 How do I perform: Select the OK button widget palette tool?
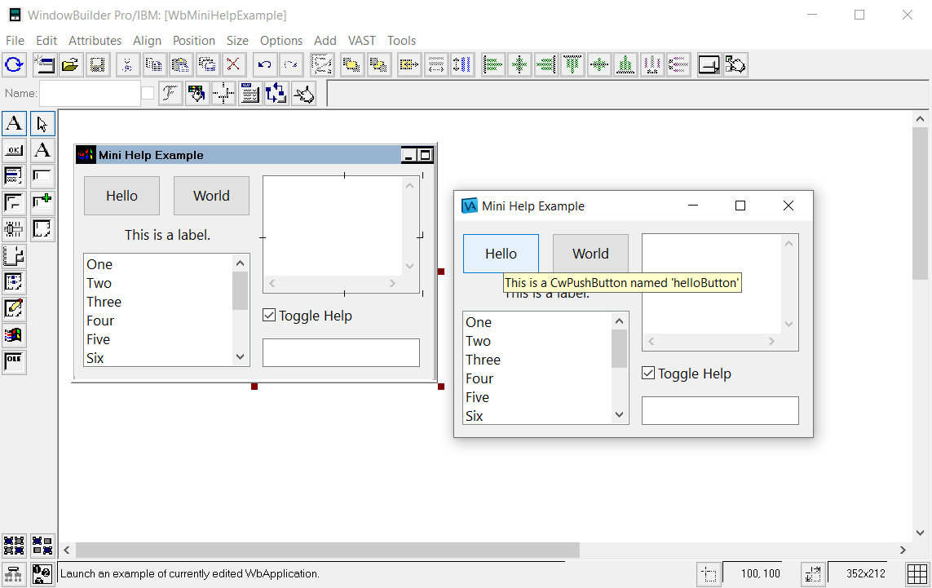(15, 150)
